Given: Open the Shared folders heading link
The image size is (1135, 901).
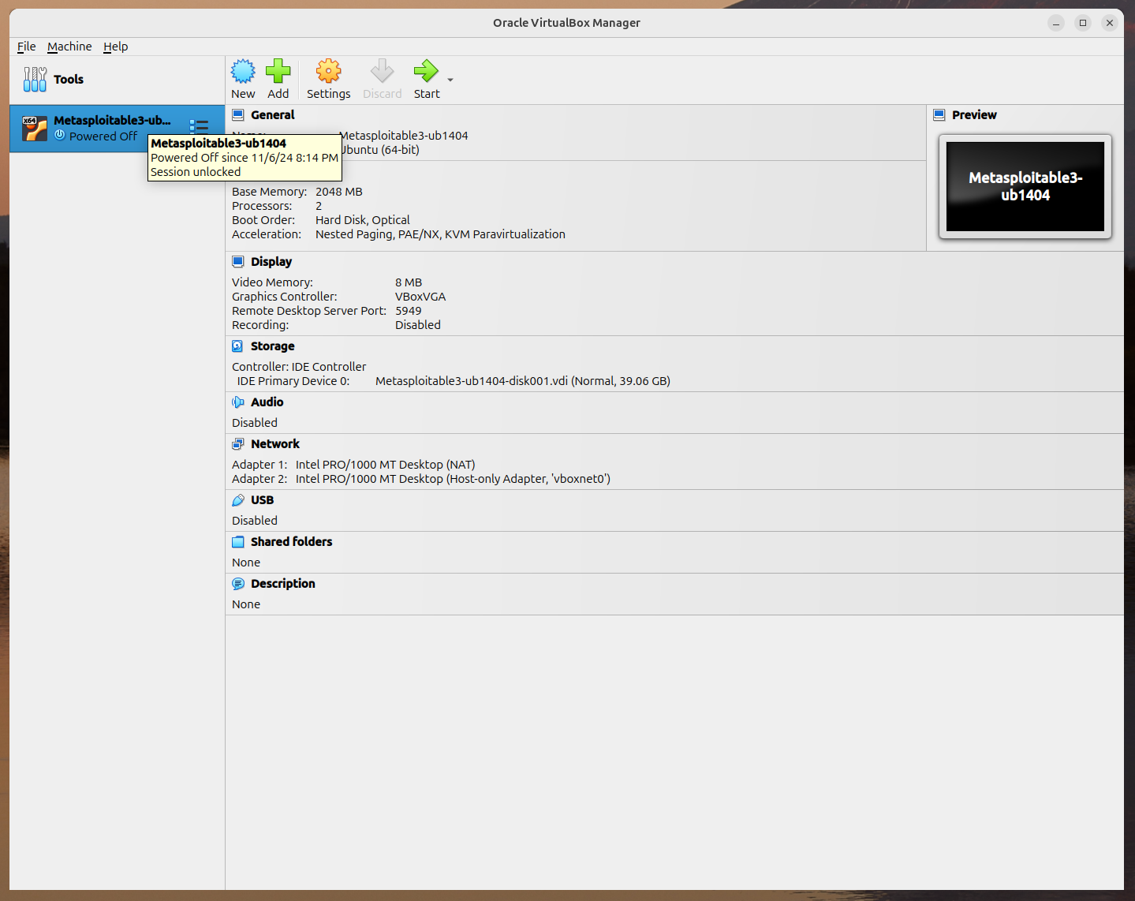Looking at the screenshot, I should (x=291, y=541).
